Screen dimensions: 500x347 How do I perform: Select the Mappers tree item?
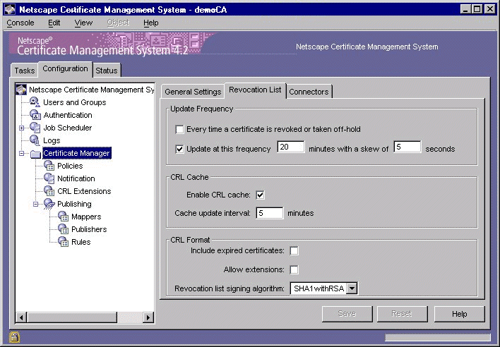point(86,217)
